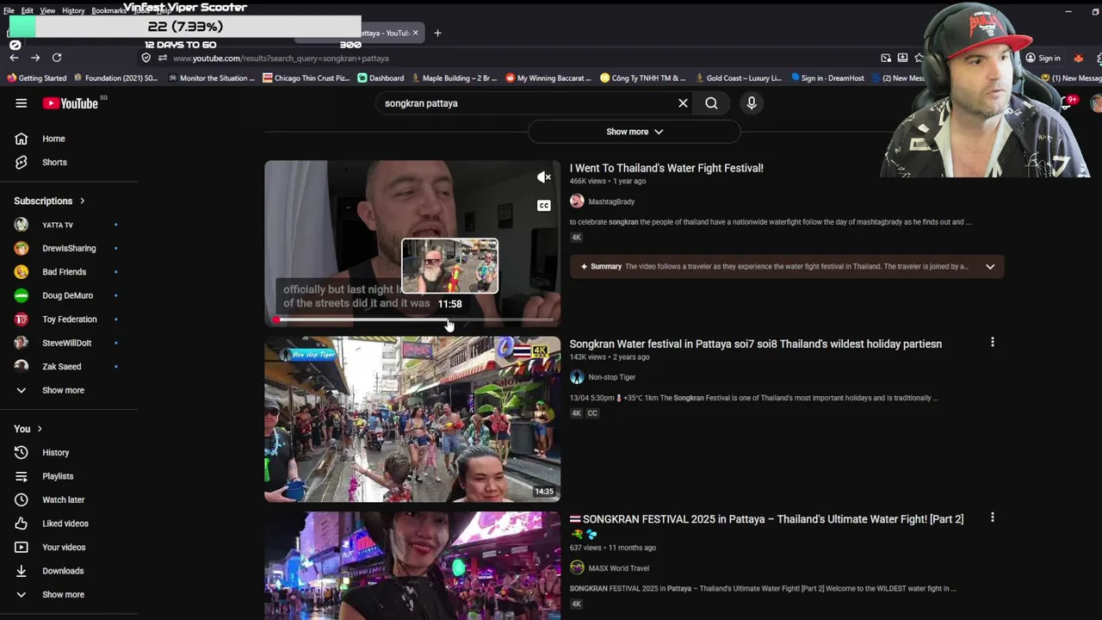Viewport: 1102px width, 620px height.
Task: Open the Chicago Thin Crust Pizza bookmark
Action: point(306,78)
